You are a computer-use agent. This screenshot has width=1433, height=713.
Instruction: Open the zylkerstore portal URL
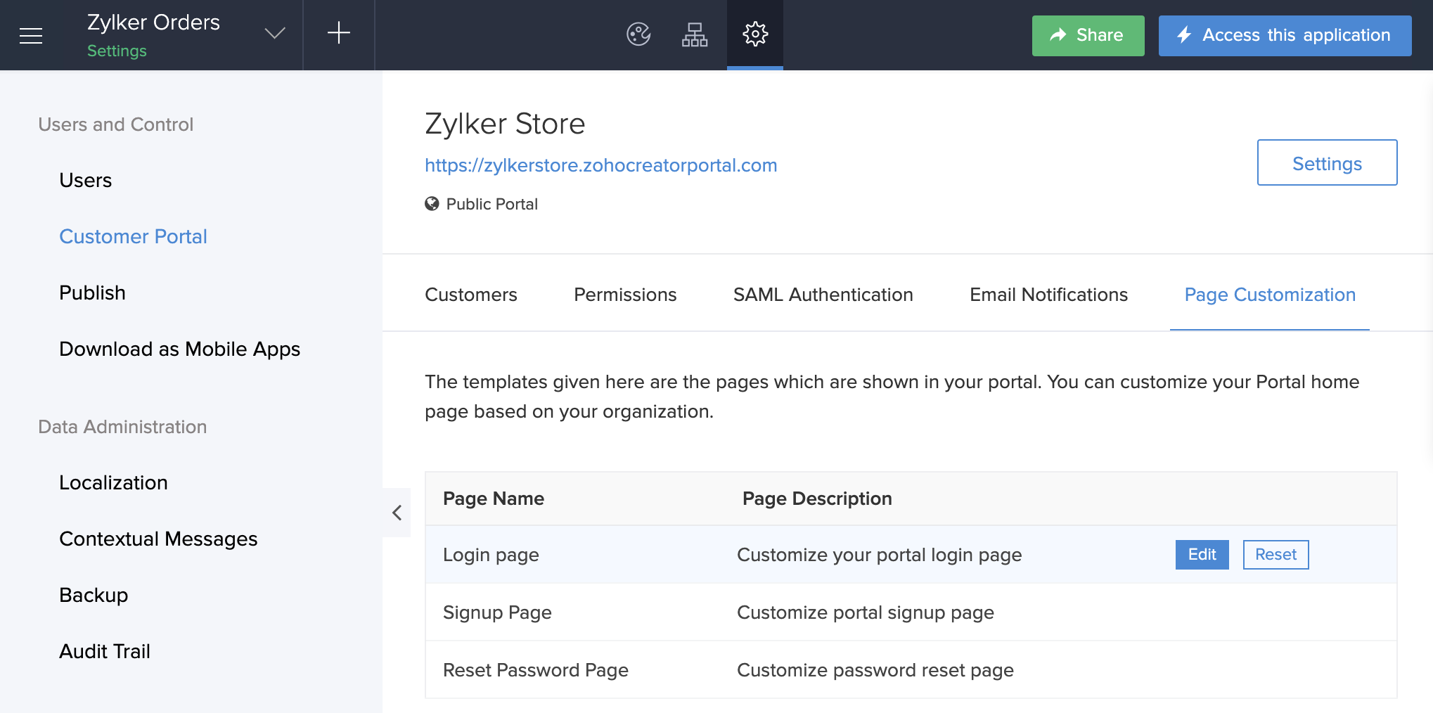point(600,165)
